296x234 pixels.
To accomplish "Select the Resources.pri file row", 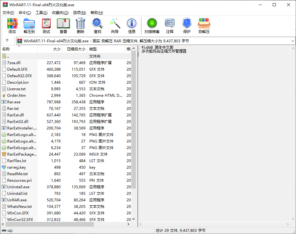I will click(66, 180).
